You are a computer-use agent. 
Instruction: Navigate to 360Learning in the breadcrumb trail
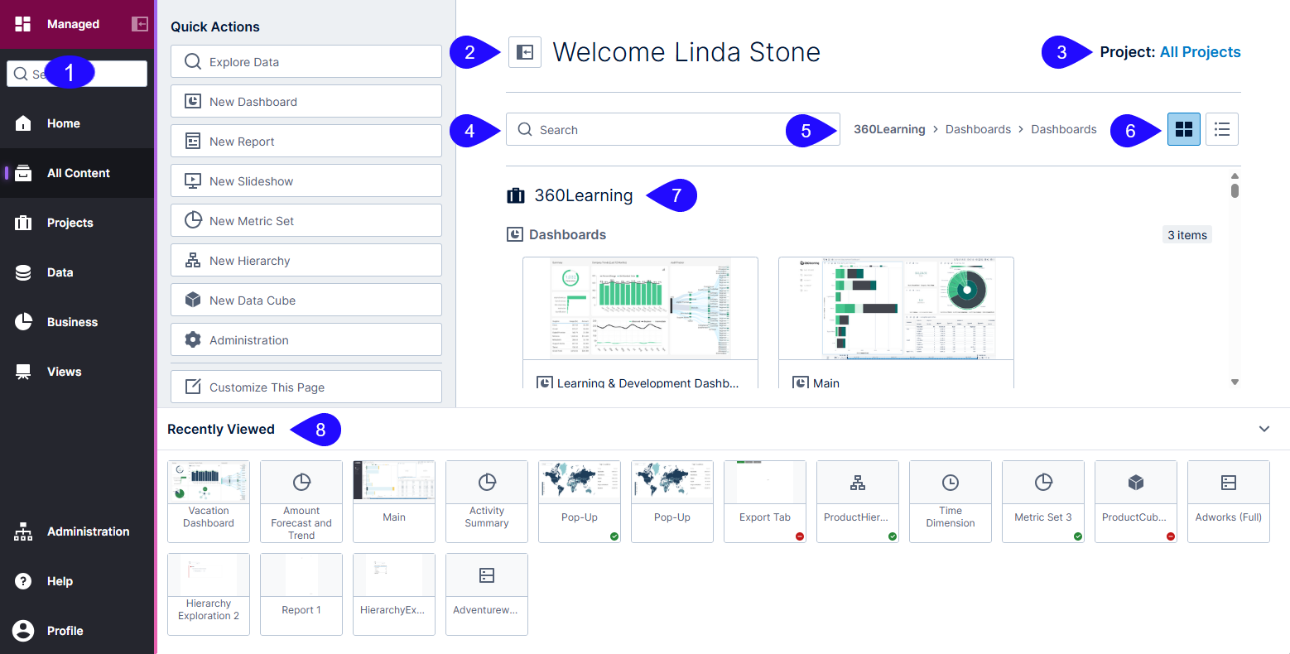click(889, 128)
